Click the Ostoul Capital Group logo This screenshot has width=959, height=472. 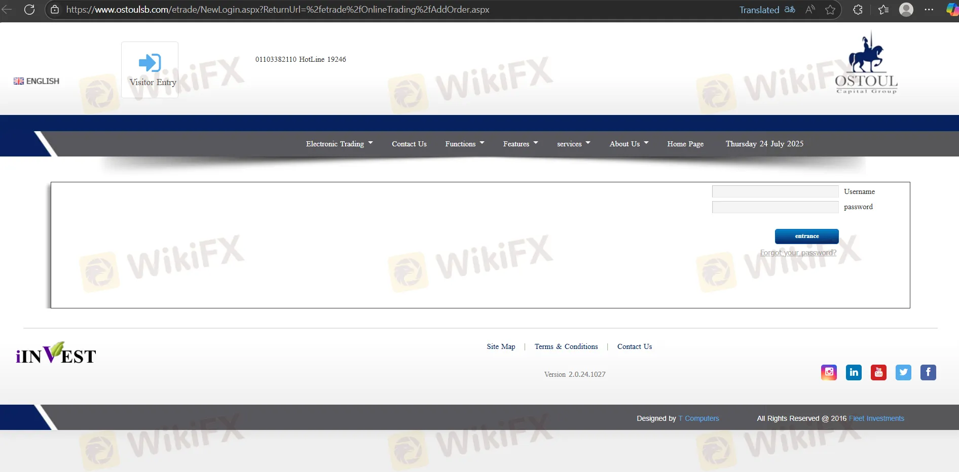click(866, 64)
